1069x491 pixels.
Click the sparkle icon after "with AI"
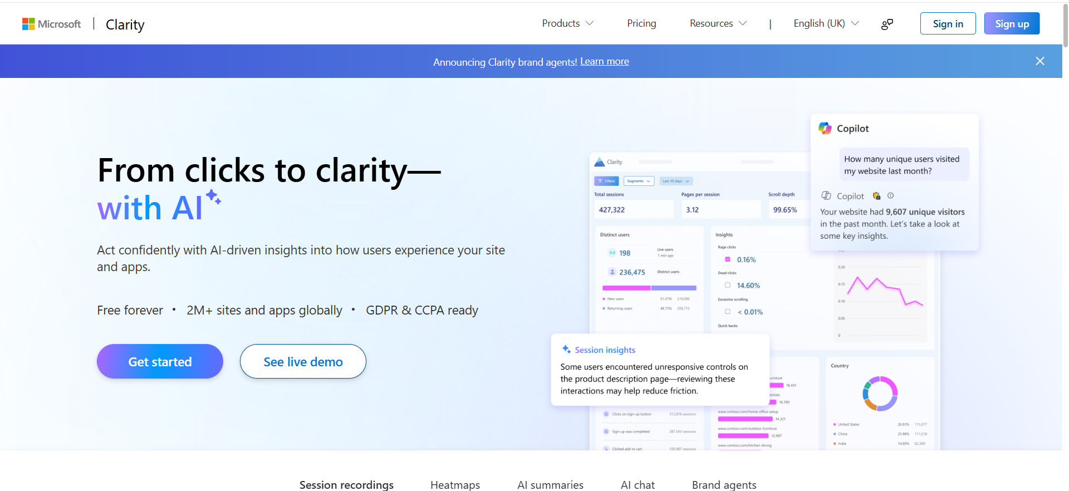coord(213,197)
